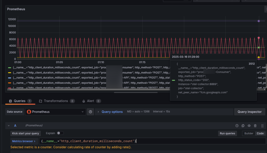Hide query A with the eye icon
This screenshot has height=153, width=267.
[x=249, y=126]
